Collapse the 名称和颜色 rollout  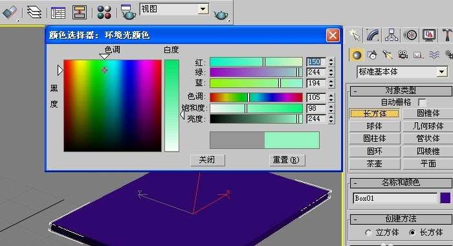click(401, 183)
